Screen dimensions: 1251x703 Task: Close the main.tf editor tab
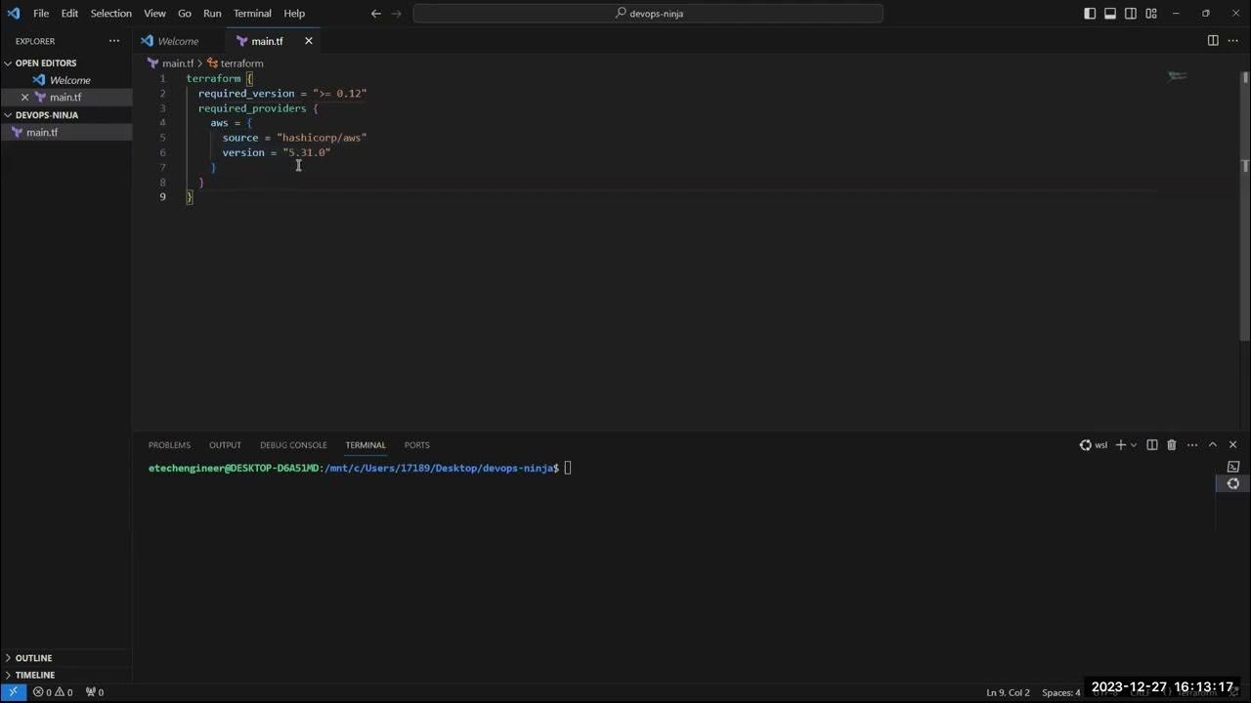click(x=309, y=41)
